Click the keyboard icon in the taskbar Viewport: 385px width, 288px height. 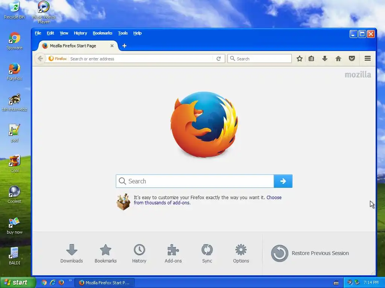(336, 283)
